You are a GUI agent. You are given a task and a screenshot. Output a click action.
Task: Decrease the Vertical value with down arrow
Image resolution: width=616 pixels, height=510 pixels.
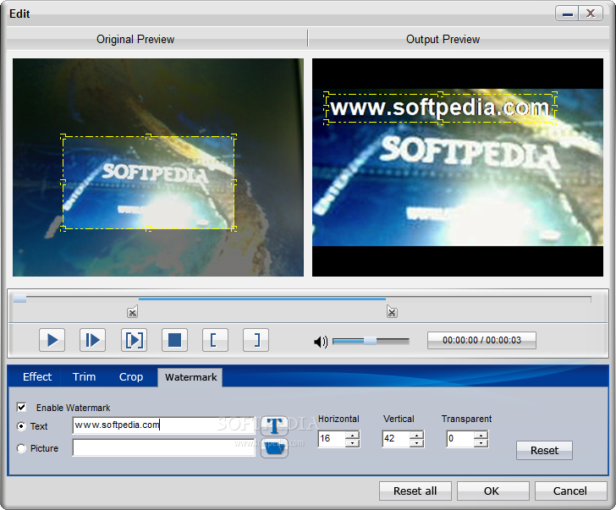(x=416, y=443)
